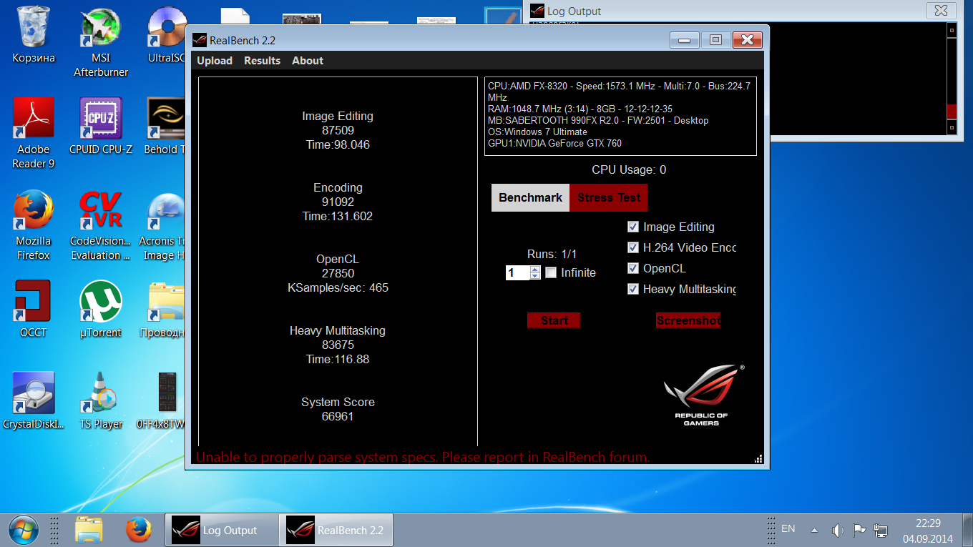The width and height of the screenshot is (973, 547).
Task: Click the Heavy Multitasking score 83675
Action: pos(338,345)
